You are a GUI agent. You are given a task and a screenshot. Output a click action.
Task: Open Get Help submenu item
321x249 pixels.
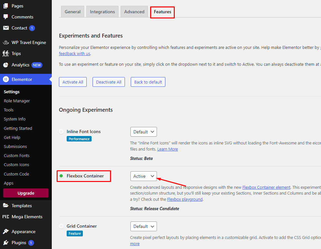(12, 137)
